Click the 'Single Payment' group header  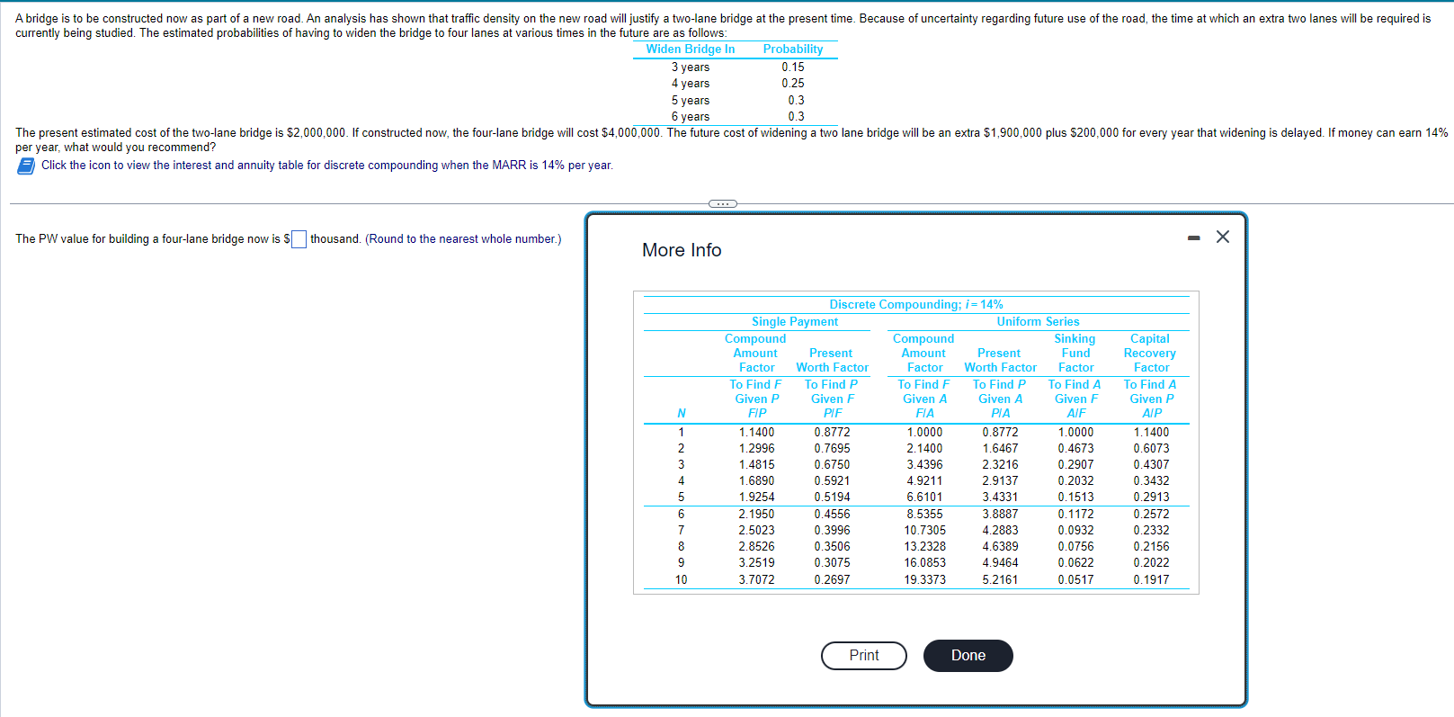click(x=795, y=322)
